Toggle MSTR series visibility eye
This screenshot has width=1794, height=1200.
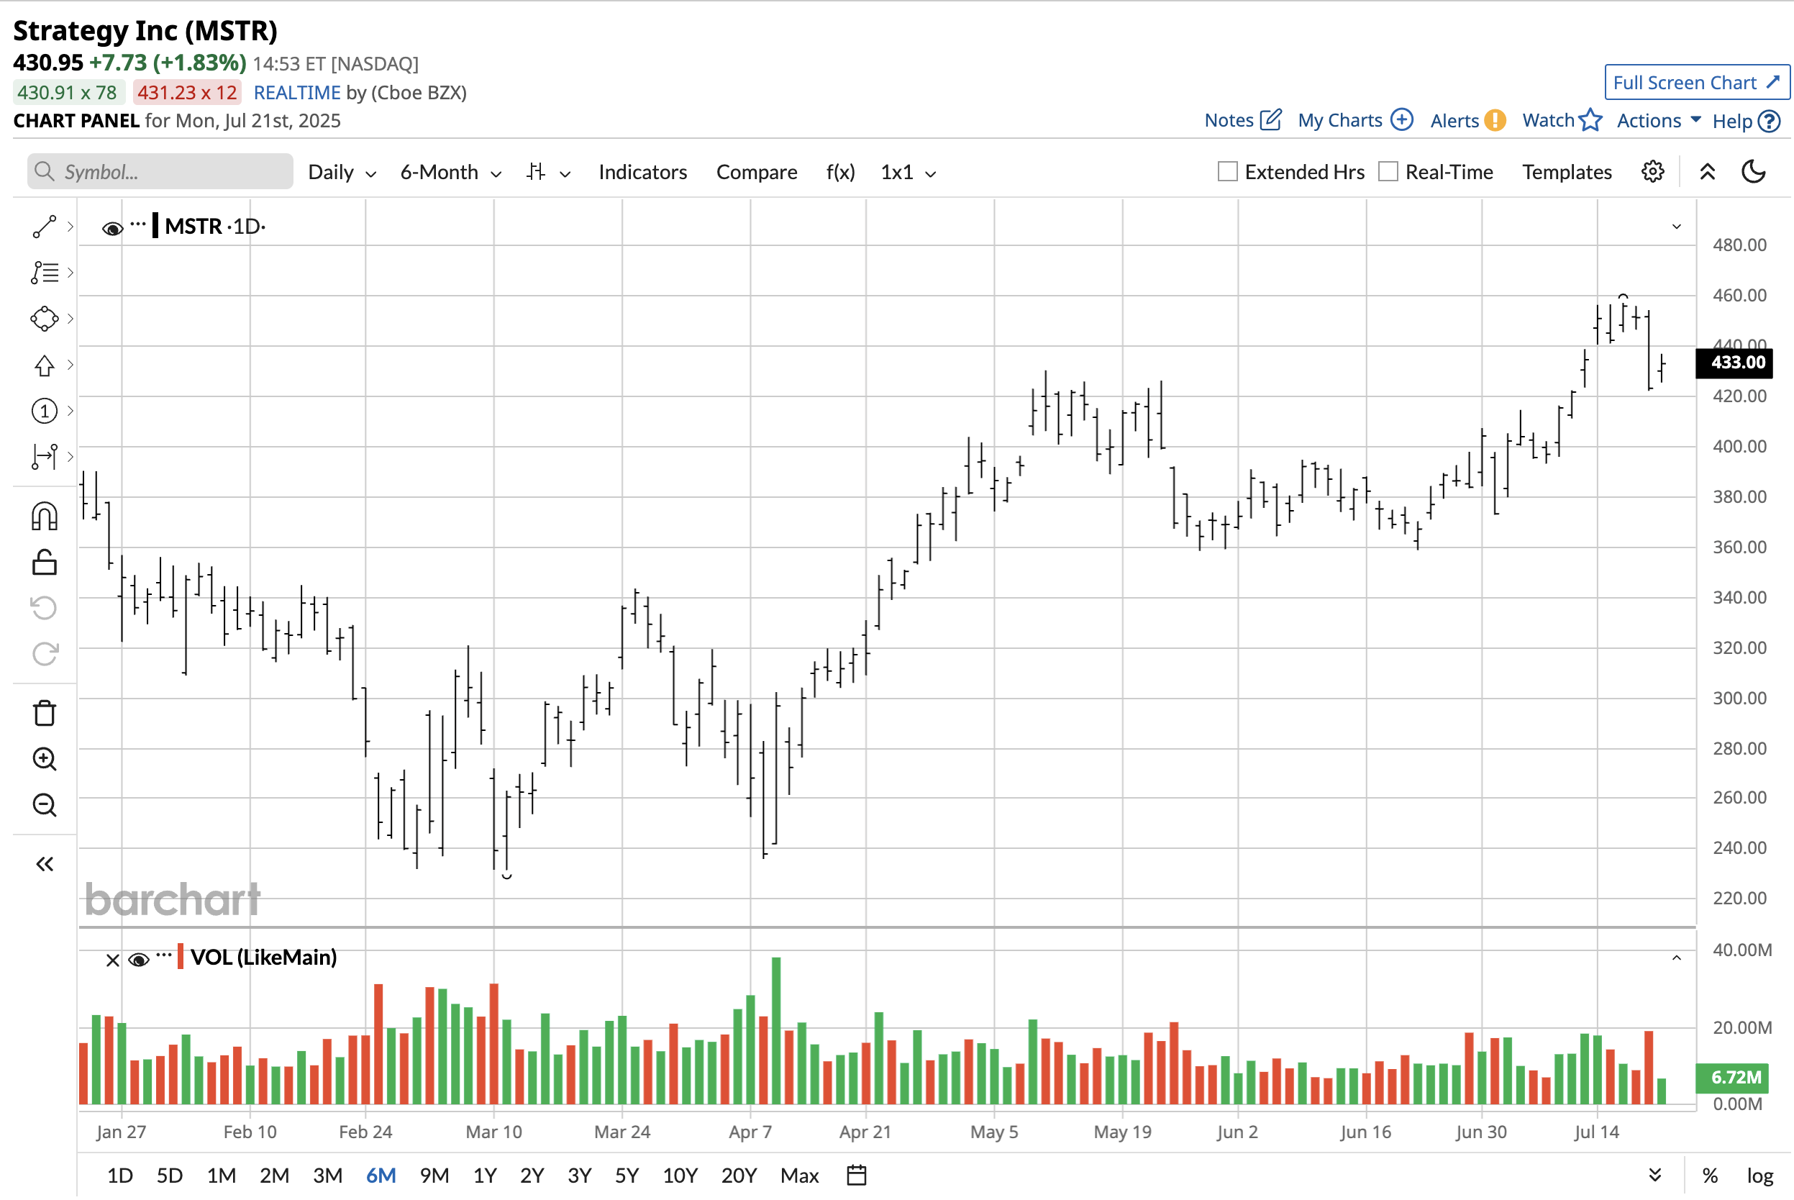point(112,228)
